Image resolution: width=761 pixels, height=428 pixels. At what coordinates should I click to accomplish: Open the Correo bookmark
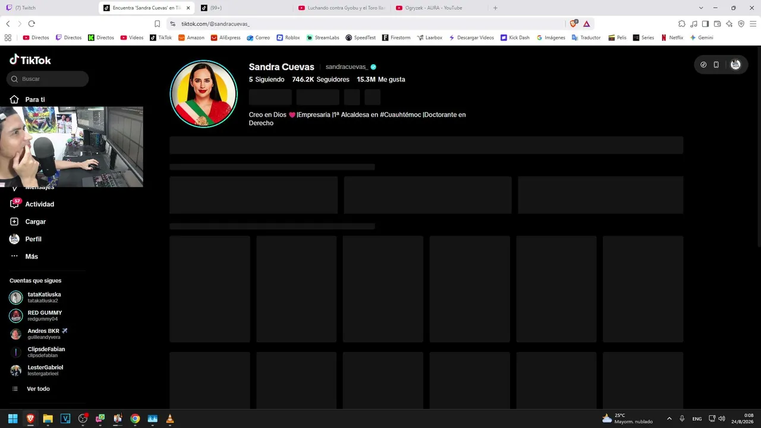pos(259,37)
